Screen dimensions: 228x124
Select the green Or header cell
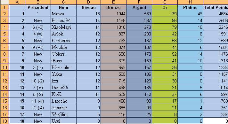tap(165, 7)
